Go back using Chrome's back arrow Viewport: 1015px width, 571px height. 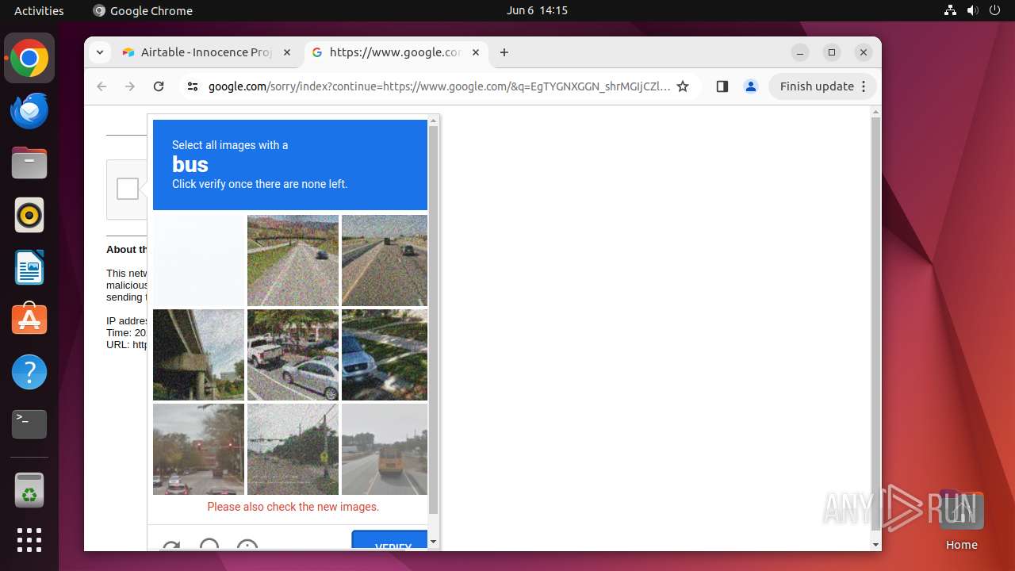[101, 86]
